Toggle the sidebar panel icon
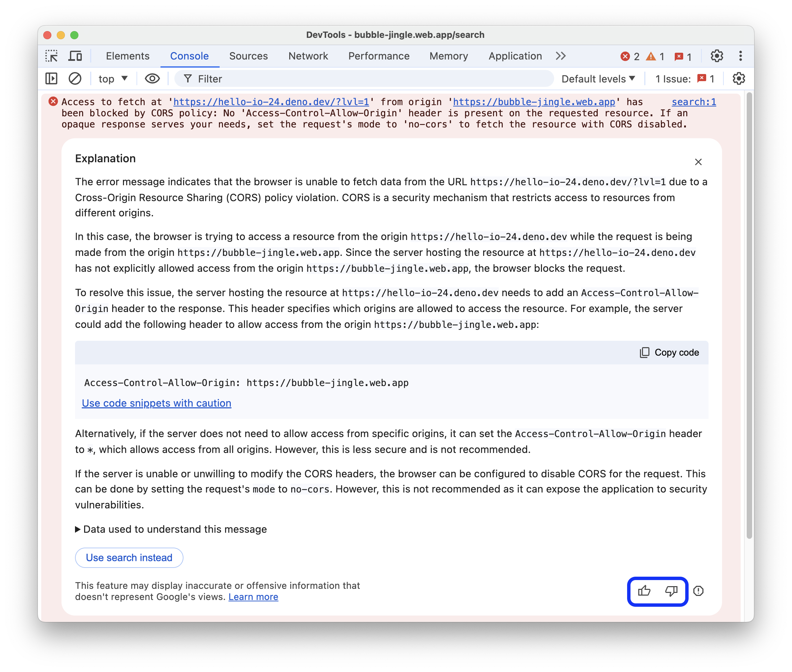 [53, 79]
